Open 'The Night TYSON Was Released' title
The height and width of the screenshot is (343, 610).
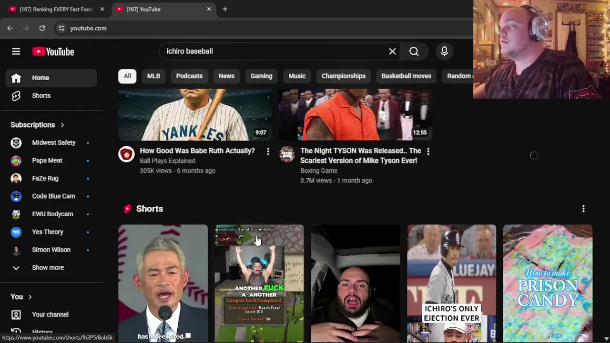[361, 156]
